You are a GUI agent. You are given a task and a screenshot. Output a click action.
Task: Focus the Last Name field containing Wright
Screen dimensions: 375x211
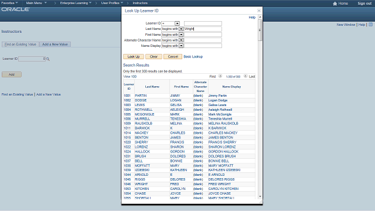[x=203, y=29]
